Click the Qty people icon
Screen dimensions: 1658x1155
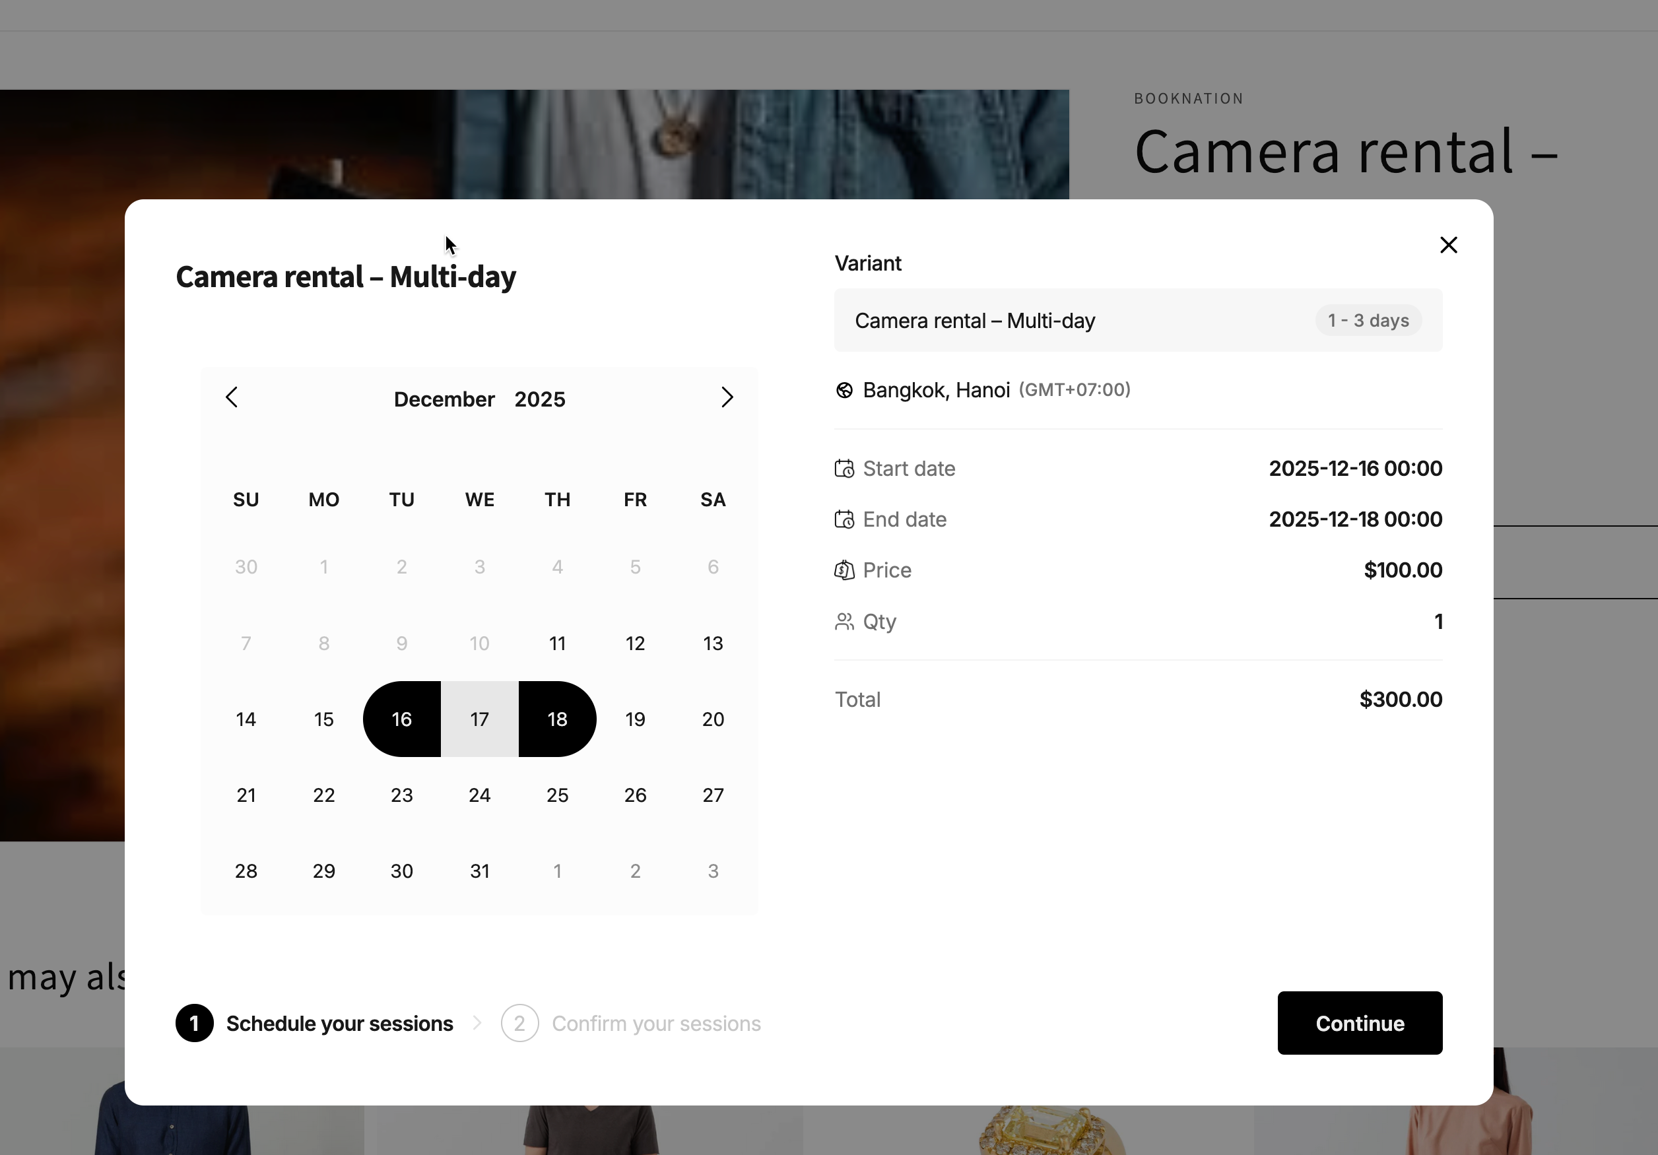click(x=844, y=622)
